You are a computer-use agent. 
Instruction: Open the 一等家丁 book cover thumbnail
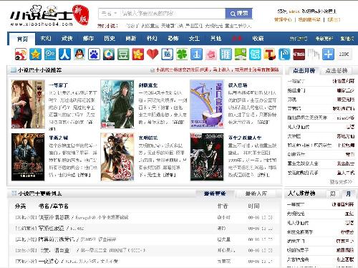click(28, 105)
